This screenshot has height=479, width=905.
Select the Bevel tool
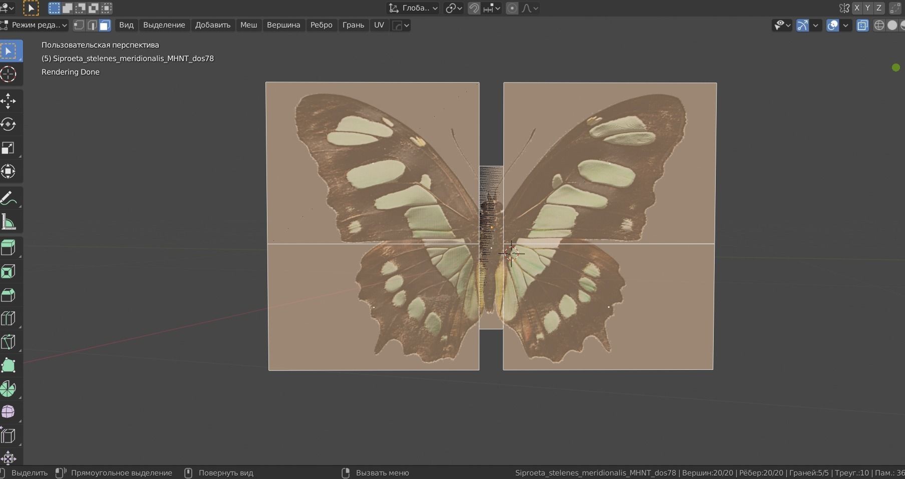coord(9,295)
